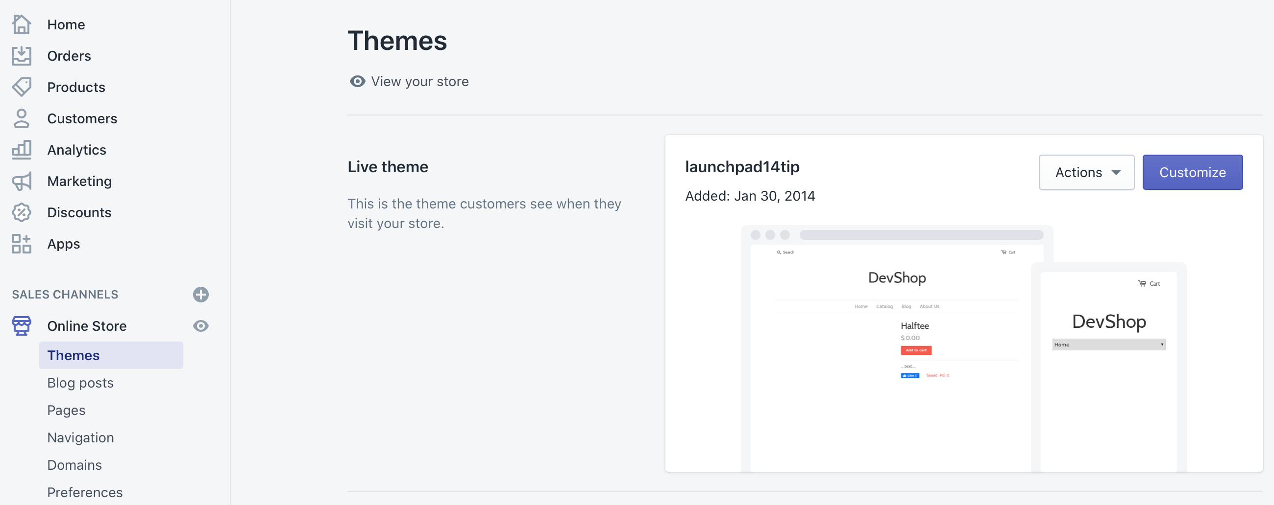The width and height of the screenshot is (1274, 505).
Task: Open Analytics using the bar chart icon
Action: tap(21, 150)
